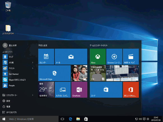Click Skype を手に入れよう entry
Image resolution: width=163 pixels, height=122 pixels.
(18, 80)
